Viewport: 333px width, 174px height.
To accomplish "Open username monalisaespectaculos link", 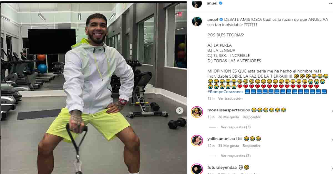I will click(229, 110).
